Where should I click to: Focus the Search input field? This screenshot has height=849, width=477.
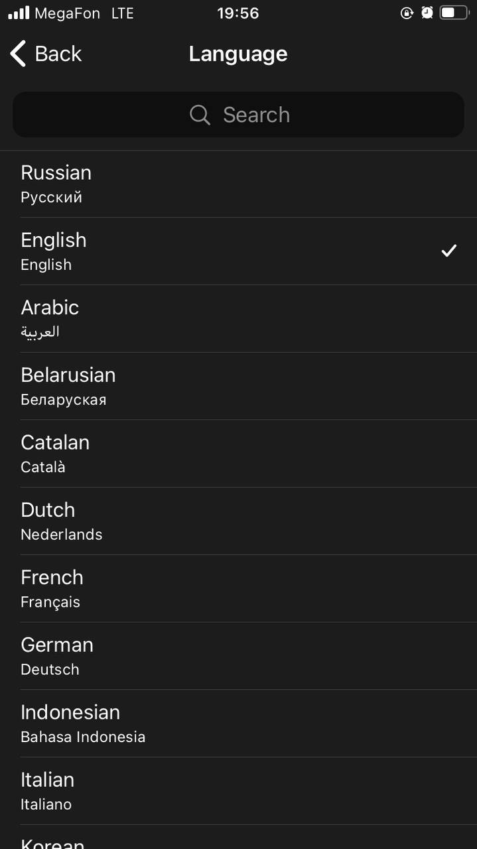coord(238,115)
